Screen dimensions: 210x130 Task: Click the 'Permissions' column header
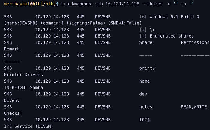click(195, 42)
